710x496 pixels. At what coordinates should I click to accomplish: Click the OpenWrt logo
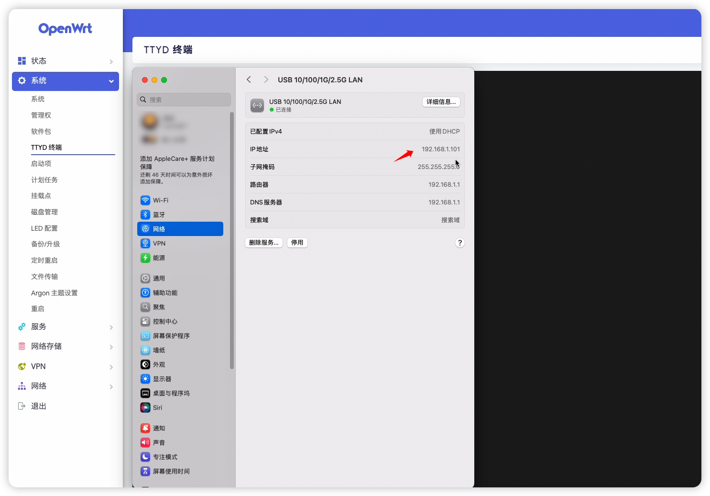tap(65, 29)
